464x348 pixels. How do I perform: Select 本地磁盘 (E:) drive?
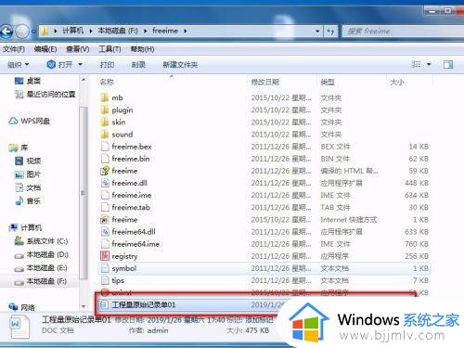pyautogui.click(x=41, y=268)
